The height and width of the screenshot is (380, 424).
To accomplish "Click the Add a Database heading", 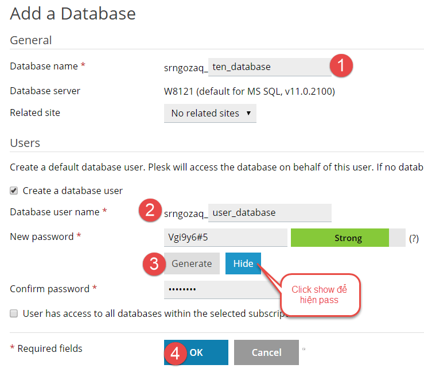I will tap(73, 14).
